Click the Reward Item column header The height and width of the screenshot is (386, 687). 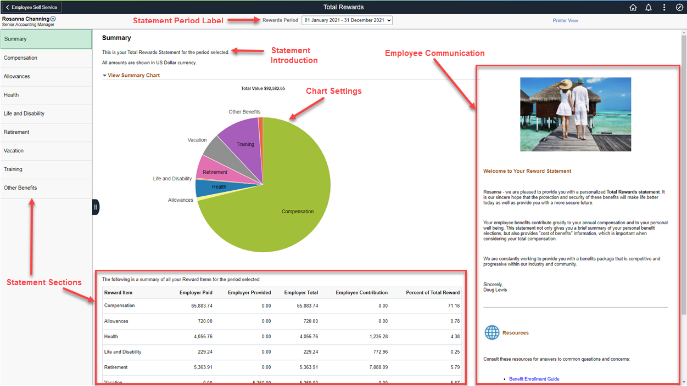tap(118, 292)
